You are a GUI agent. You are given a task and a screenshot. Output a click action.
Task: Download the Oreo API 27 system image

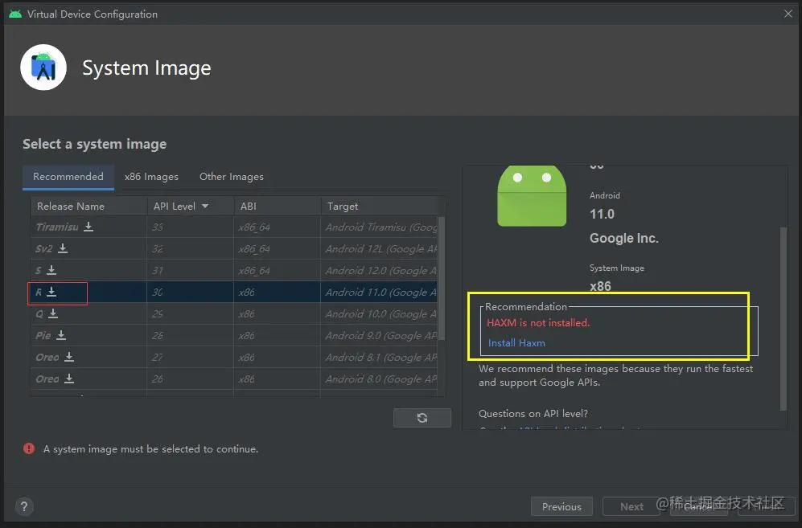(x=69, y=357)
